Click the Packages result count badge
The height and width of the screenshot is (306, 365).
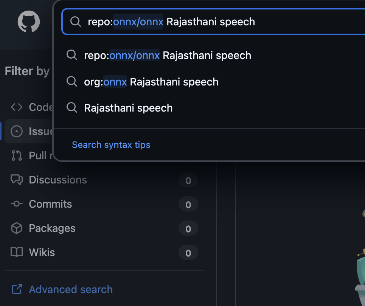coord(188,229)
